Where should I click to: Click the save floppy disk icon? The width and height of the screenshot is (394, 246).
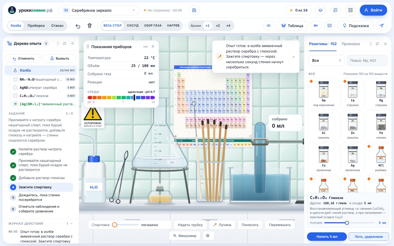[194, 10]
